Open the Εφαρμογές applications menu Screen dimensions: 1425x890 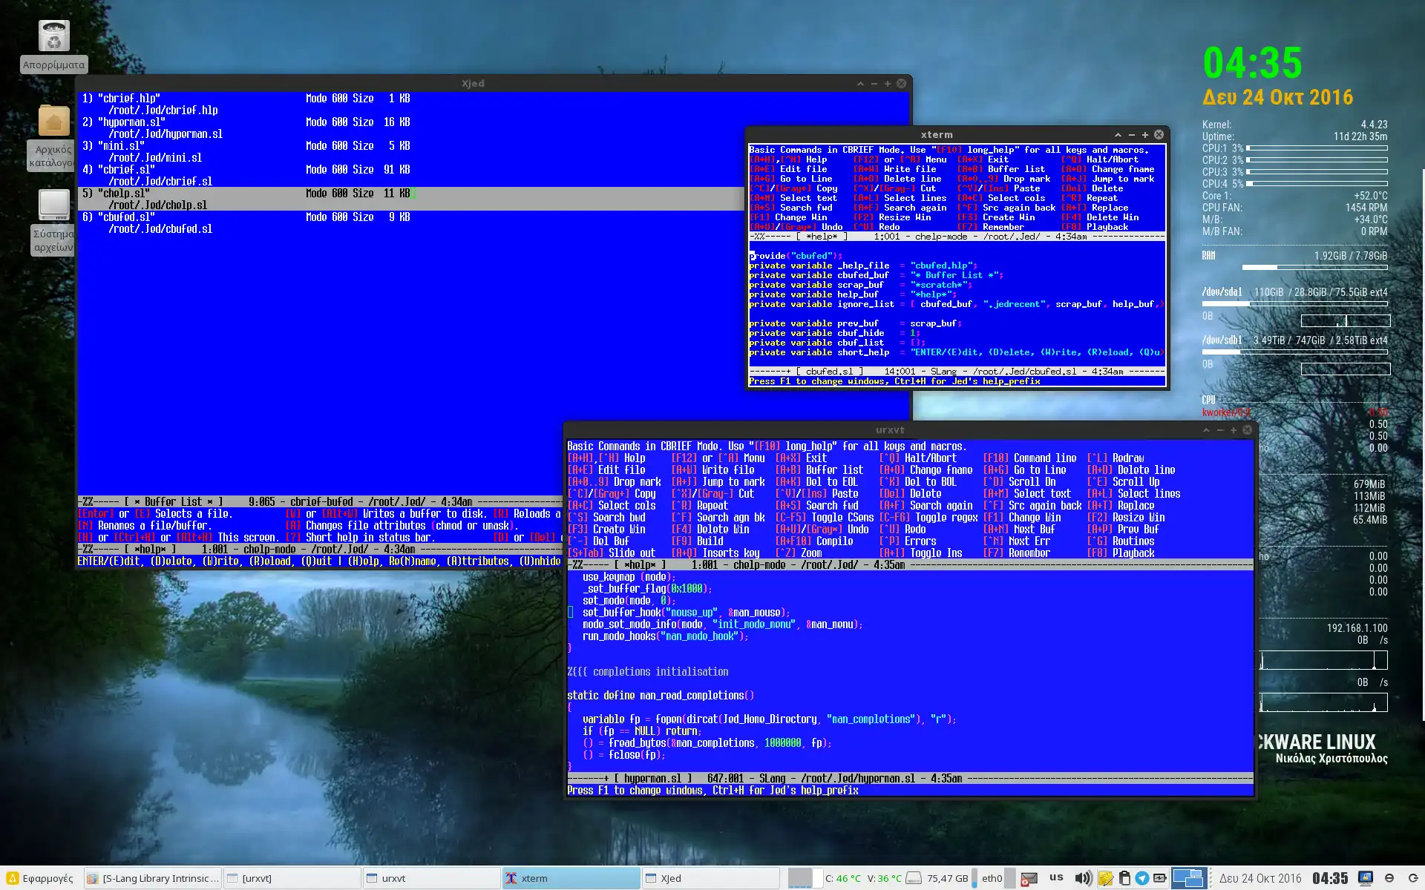click(x=40, y=878)
